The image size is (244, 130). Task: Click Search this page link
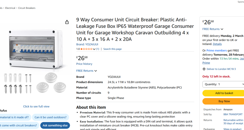[112, 49]
